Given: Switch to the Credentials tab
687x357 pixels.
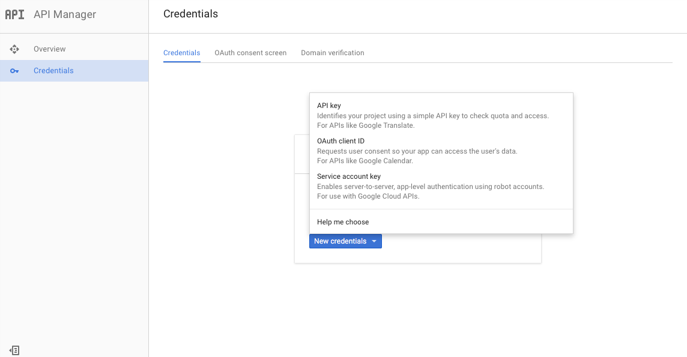Looking at the screenshot, I should point(181,53).
